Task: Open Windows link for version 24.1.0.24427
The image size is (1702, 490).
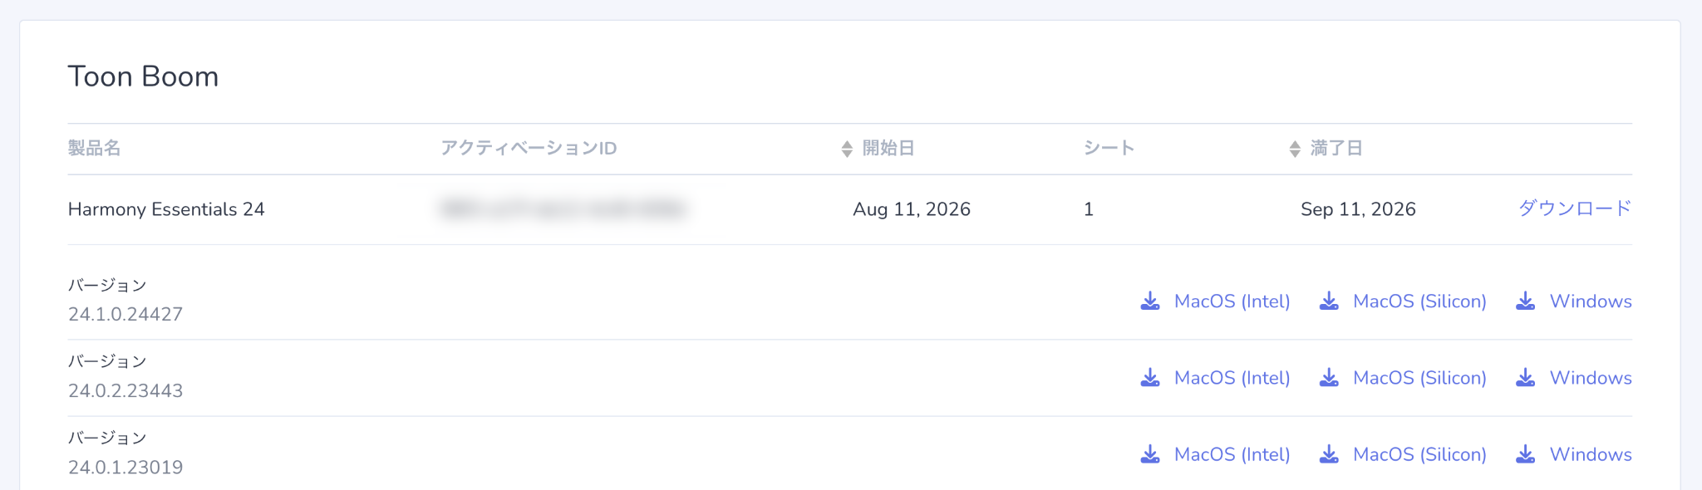Action: tap(1591, 301)
